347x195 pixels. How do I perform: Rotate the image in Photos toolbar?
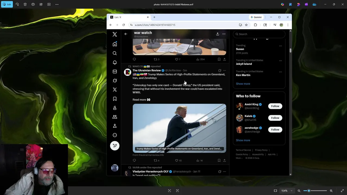point(17,4)
